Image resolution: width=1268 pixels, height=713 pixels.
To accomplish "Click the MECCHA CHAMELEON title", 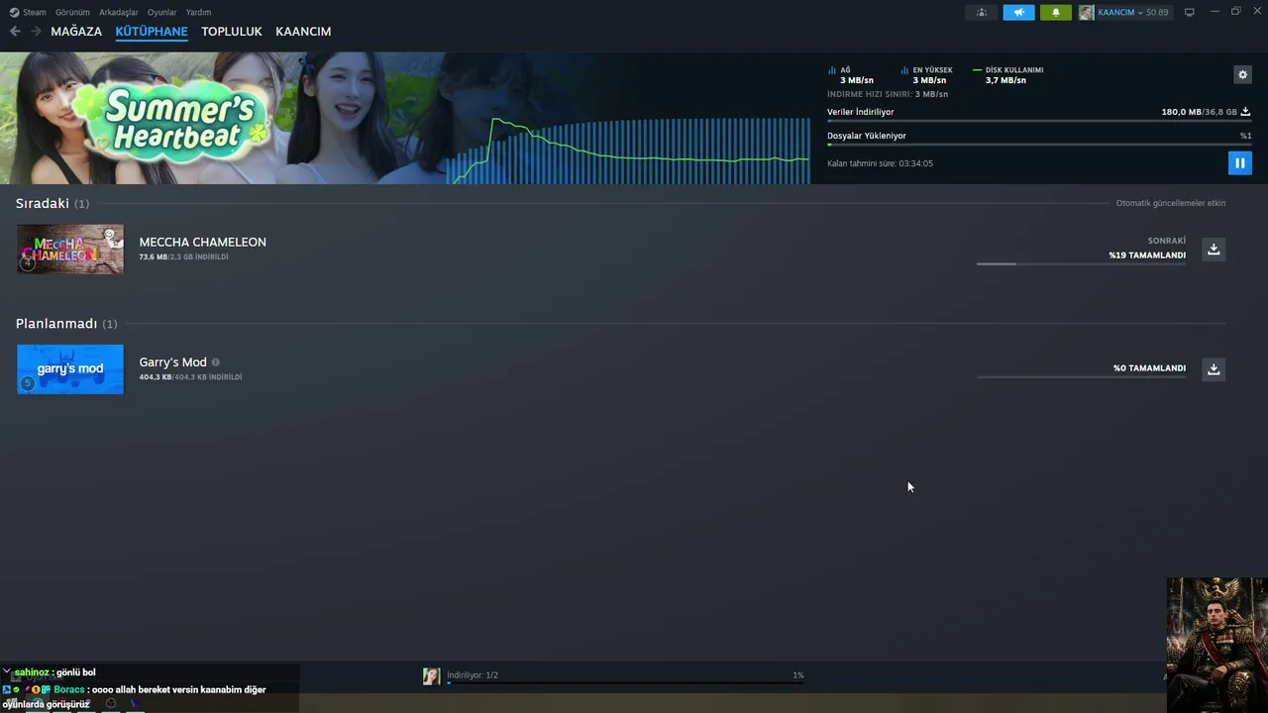I will coord(202,242).
